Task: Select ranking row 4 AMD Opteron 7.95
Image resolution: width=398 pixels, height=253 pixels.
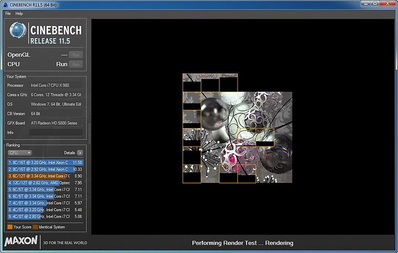Action: (45, 183)
